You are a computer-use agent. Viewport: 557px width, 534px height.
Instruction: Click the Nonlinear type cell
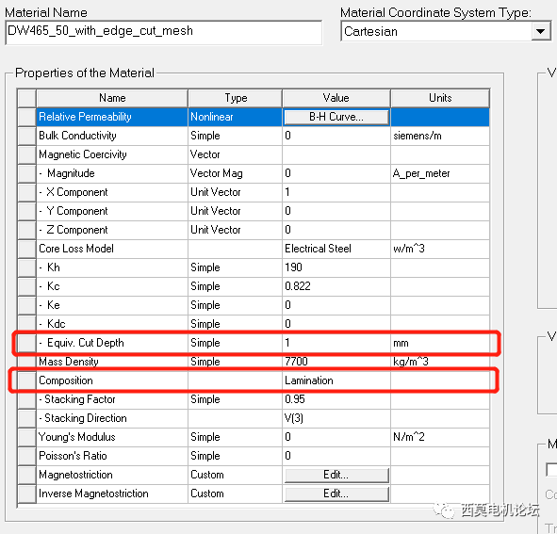(236, 117)
